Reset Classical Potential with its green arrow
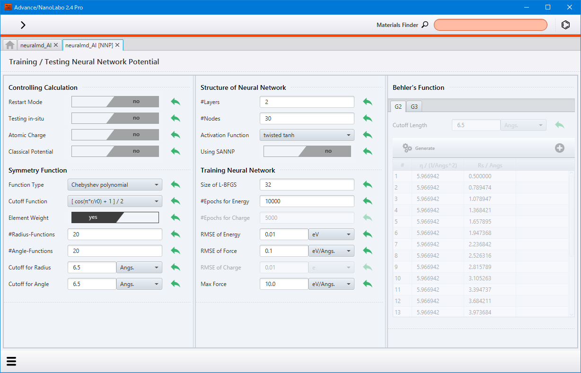 click(176, 152)
